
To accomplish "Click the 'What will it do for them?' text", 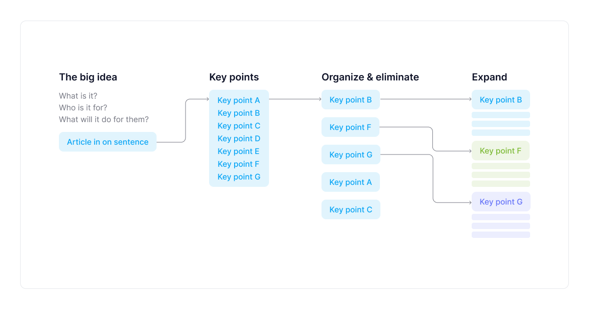I will pyautogui.click(x=104, y=119).
